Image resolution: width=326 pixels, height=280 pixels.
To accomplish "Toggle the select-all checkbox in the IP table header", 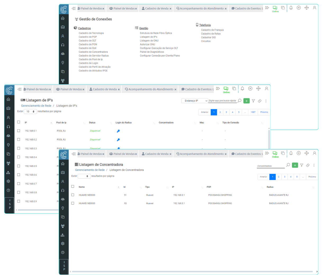I will pos(19,122).
